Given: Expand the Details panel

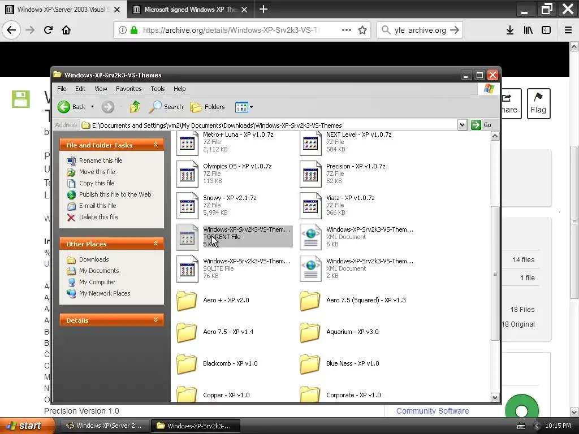Looking at the screenshot, I should tap(156, 320).
